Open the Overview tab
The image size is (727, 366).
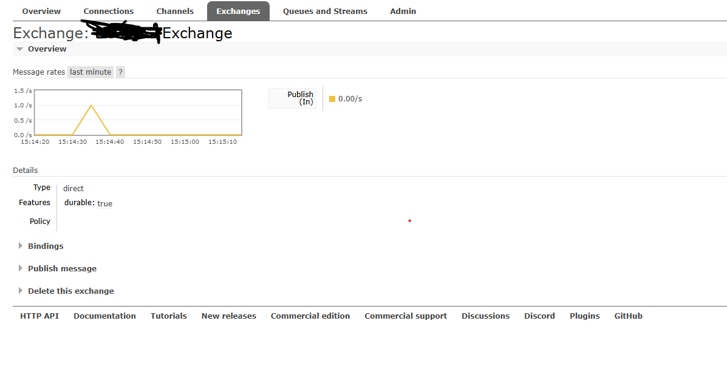(x=41, y=11)
